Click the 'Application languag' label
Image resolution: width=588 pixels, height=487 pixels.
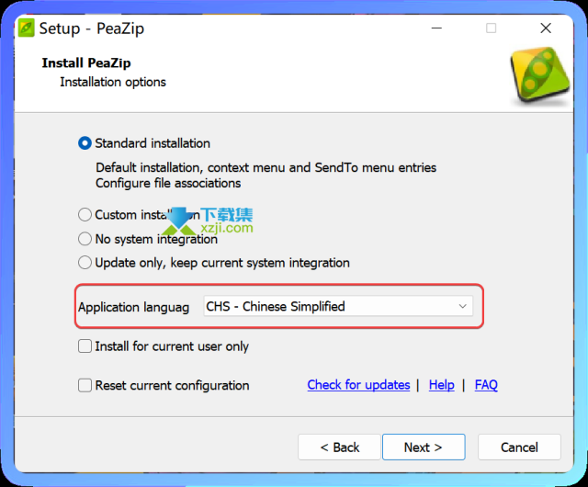coord(133,307)
